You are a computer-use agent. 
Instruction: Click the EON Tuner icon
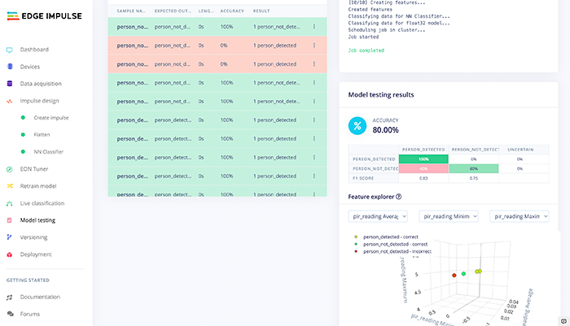[9, 169]
